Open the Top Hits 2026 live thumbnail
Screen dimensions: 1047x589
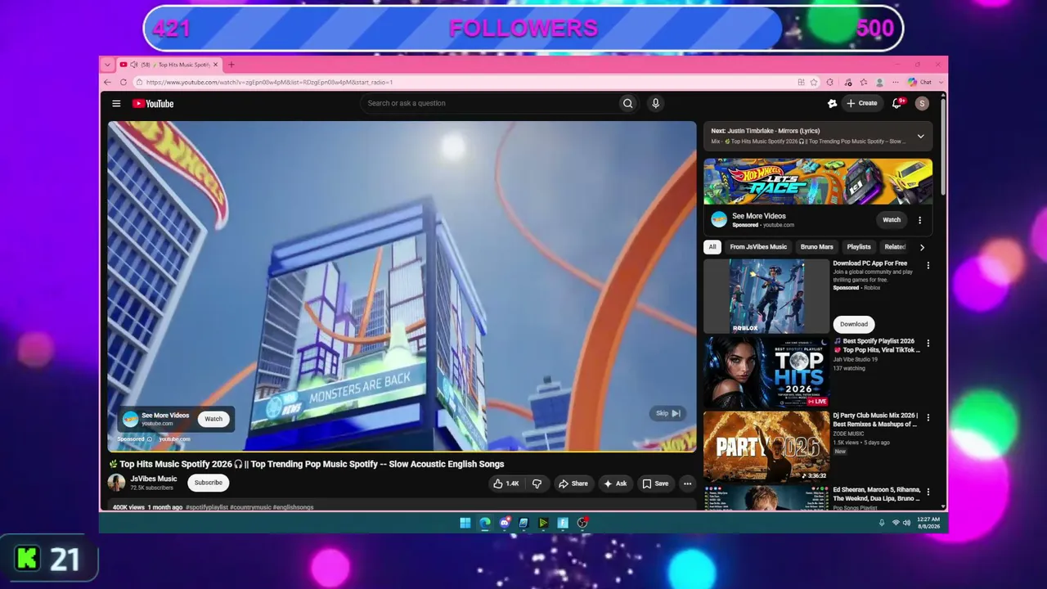(x=766, y=372)
